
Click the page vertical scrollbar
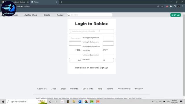coord(184,55)
